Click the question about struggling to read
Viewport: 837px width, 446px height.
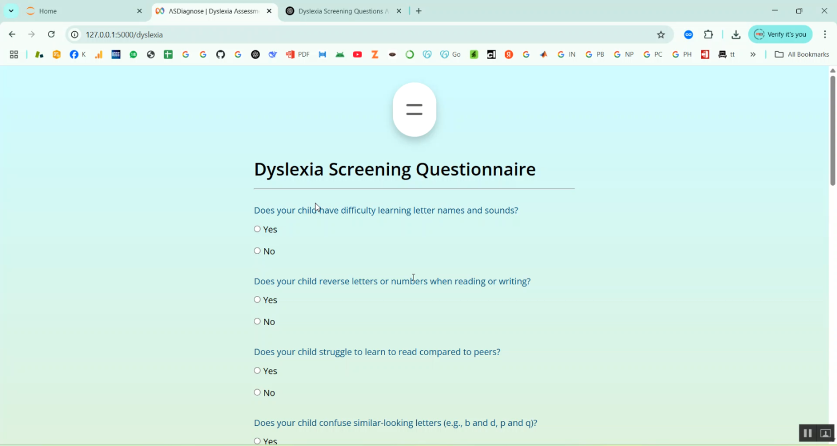377,352
